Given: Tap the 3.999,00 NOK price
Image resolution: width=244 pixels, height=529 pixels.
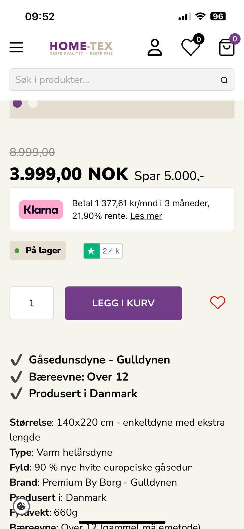Looking at the screenshot, I should (69, 174).
